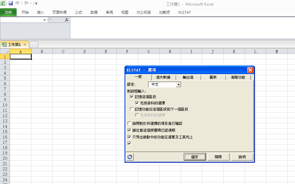Enable 記憶功能從這個區段到下一個區段

click(x=132, y=109)
